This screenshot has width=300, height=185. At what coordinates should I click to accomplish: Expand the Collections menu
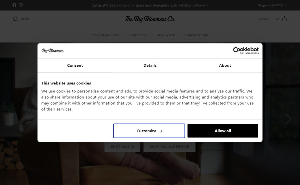(x=137, y=35)
